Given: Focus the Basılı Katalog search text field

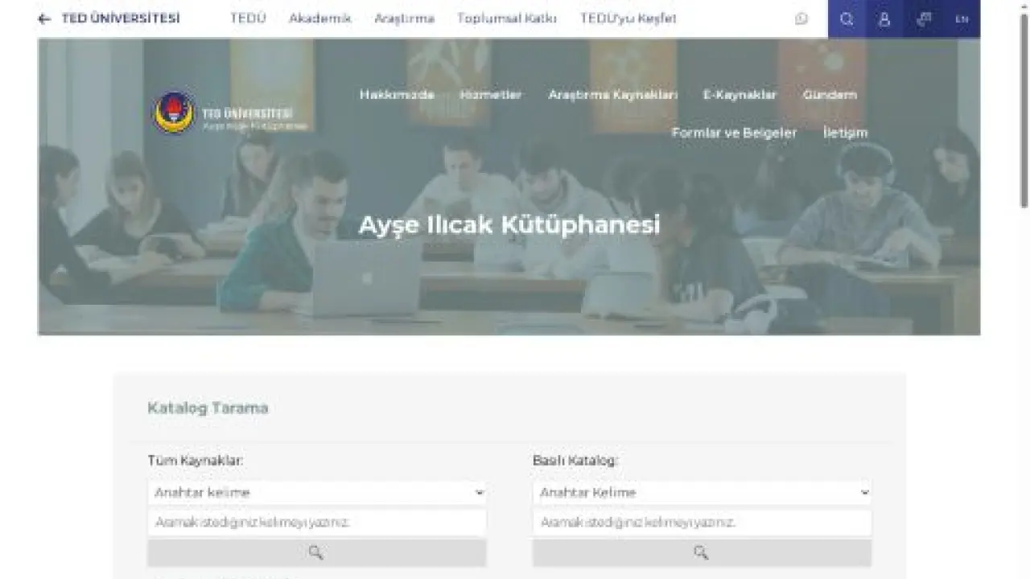Looking at the screenshot, I should [x=702, y=523].
